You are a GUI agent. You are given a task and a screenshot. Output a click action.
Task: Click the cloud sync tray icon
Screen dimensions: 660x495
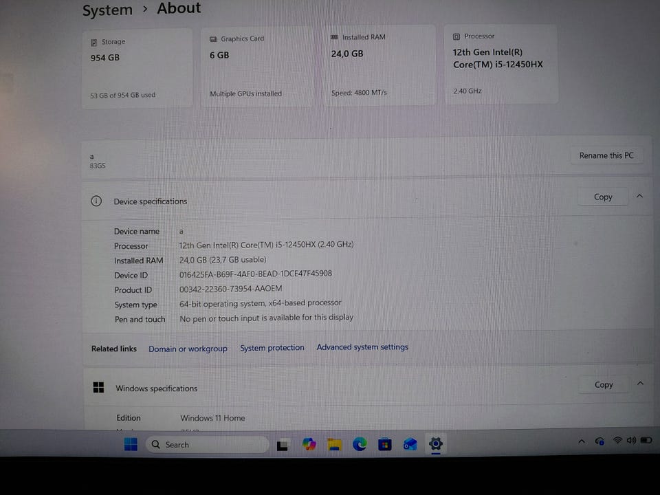(x=599, y=441)
